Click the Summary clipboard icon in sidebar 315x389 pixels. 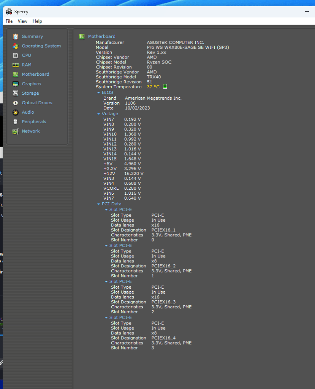click(15, 37)
